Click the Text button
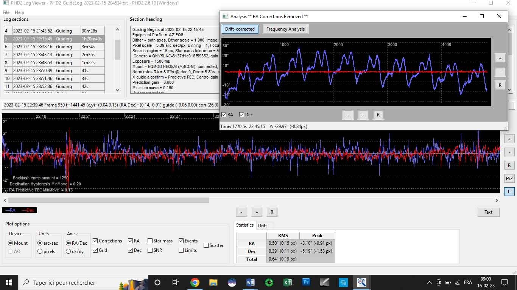 pos(488,212)
